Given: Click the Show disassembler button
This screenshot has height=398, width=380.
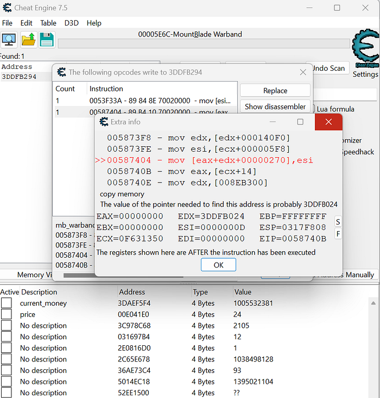Looking at the screenshot, I should click(x=275, y=107).
